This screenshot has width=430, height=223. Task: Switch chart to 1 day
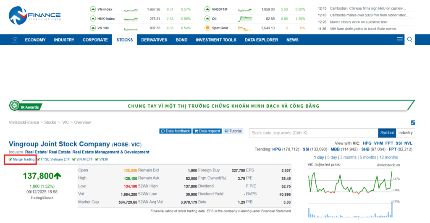tap(319, 157)
